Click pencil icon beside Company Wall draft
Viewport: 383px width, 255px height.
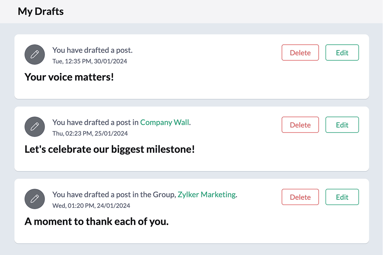point(35,127)
